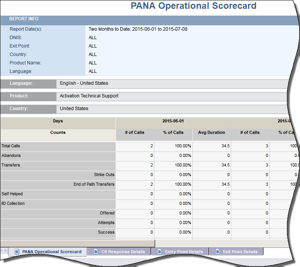The width and height of the screenshot is (300, 267).
Task: Click the Product value Activation Technical Support
Action: 89,96
